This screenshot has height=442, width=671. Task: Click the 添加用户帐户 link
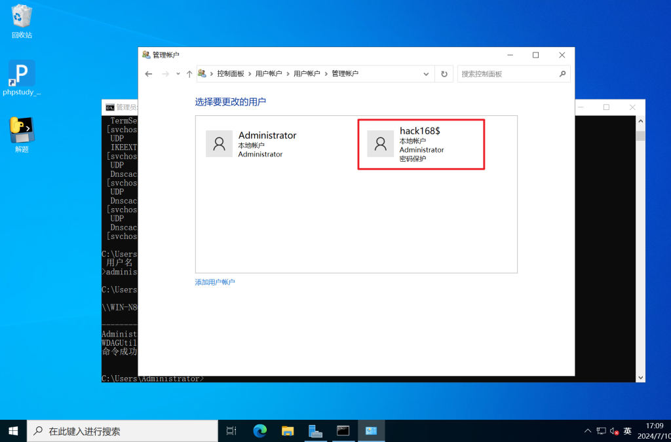(x=215, y=282)
